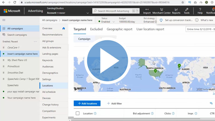Select the CeraCare 1 campaign

pyautogui.click(x=13, y=48)
